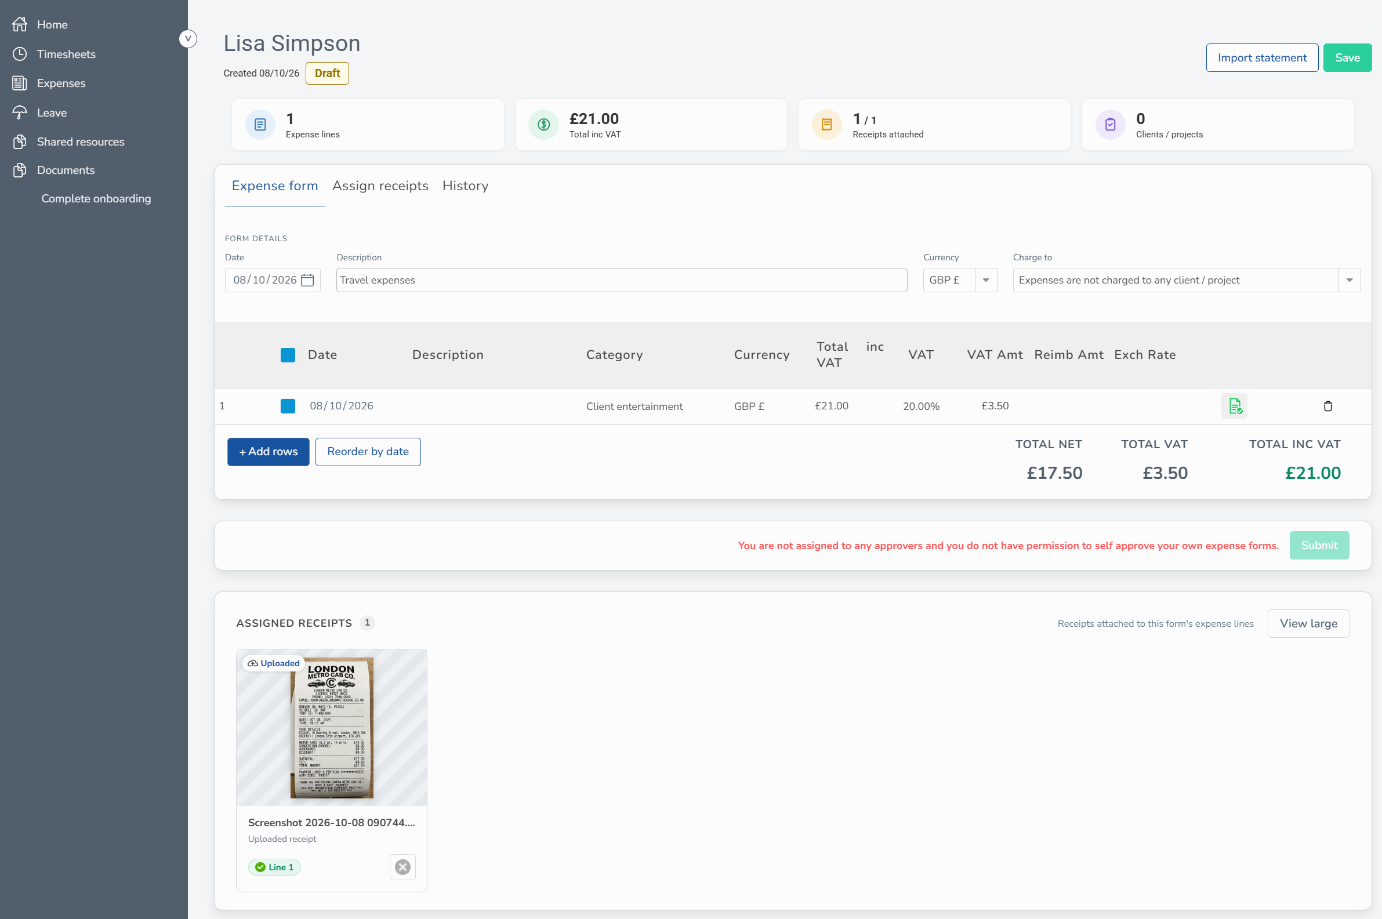Toggle the select-all checkbox in the table header
1382x919 pixels.
click(x=288, y=355)
